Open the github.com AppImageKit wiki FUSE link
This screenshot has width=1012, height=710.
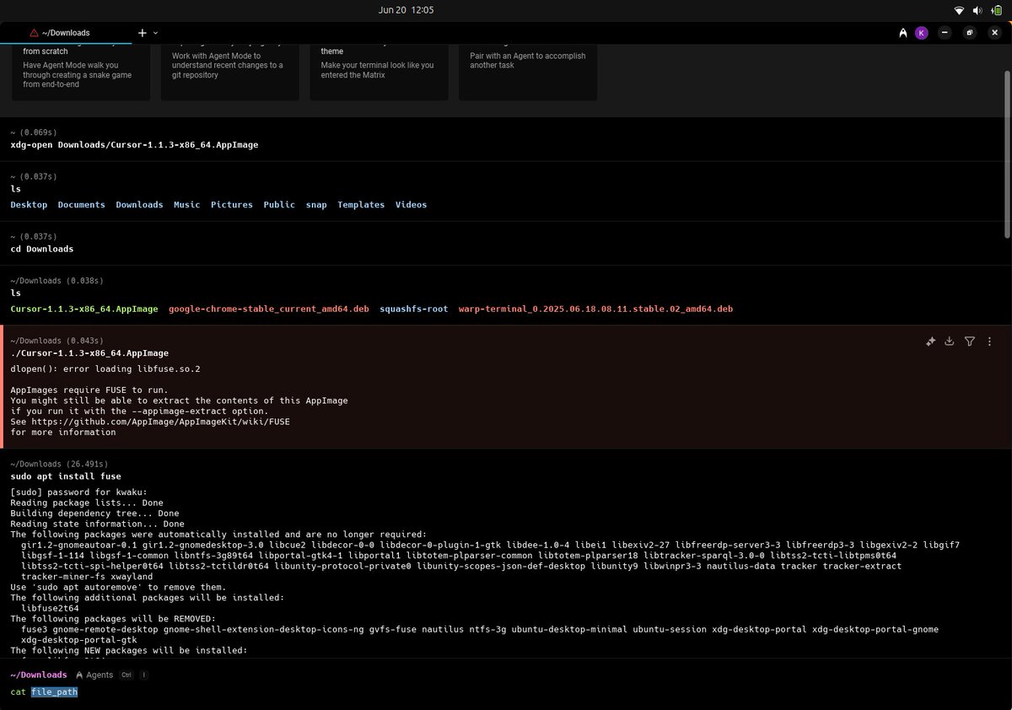[x=160, y=422]
